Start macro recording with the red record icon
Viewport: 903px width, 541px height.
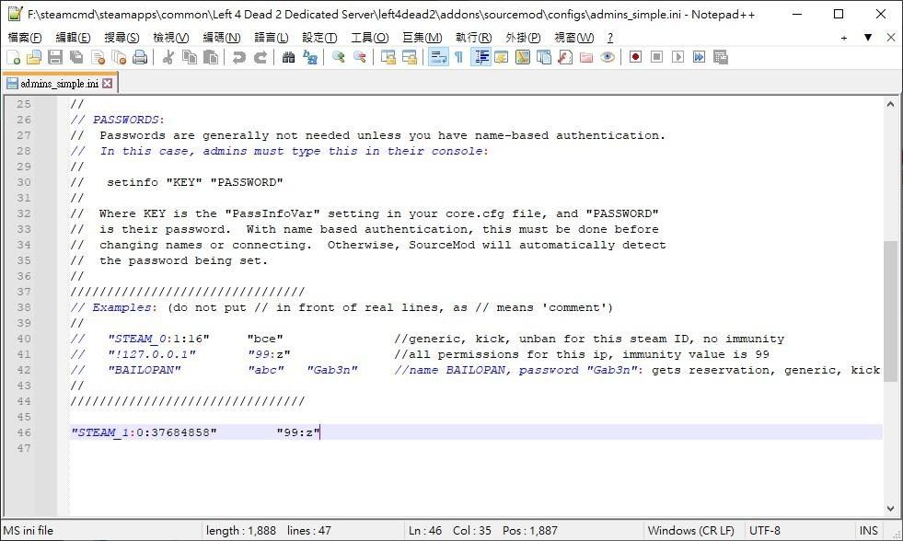click(x=635, y=57)
